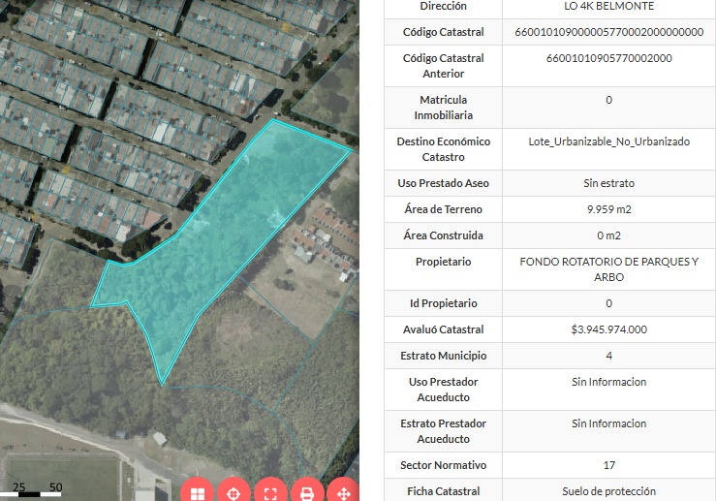Click the print map button

click(x=307, y=492)
